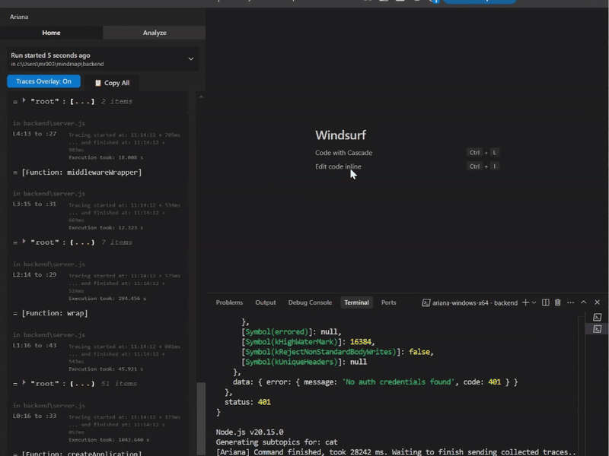Select the unhighlighted terminal instance icon
Screen dimensions: 609x456
click(598, 317)
